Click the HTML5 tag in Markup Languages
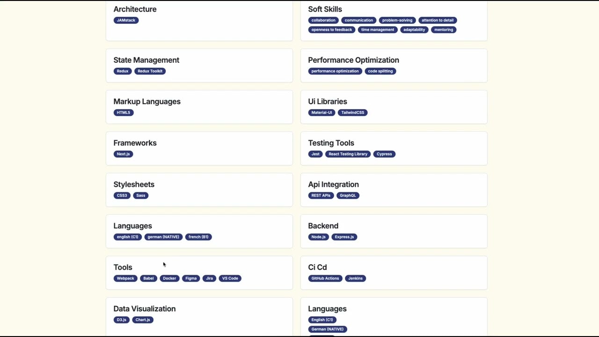The width and height of the screenshot is (599, 337). pyautogui.click(x=124, y=112)
